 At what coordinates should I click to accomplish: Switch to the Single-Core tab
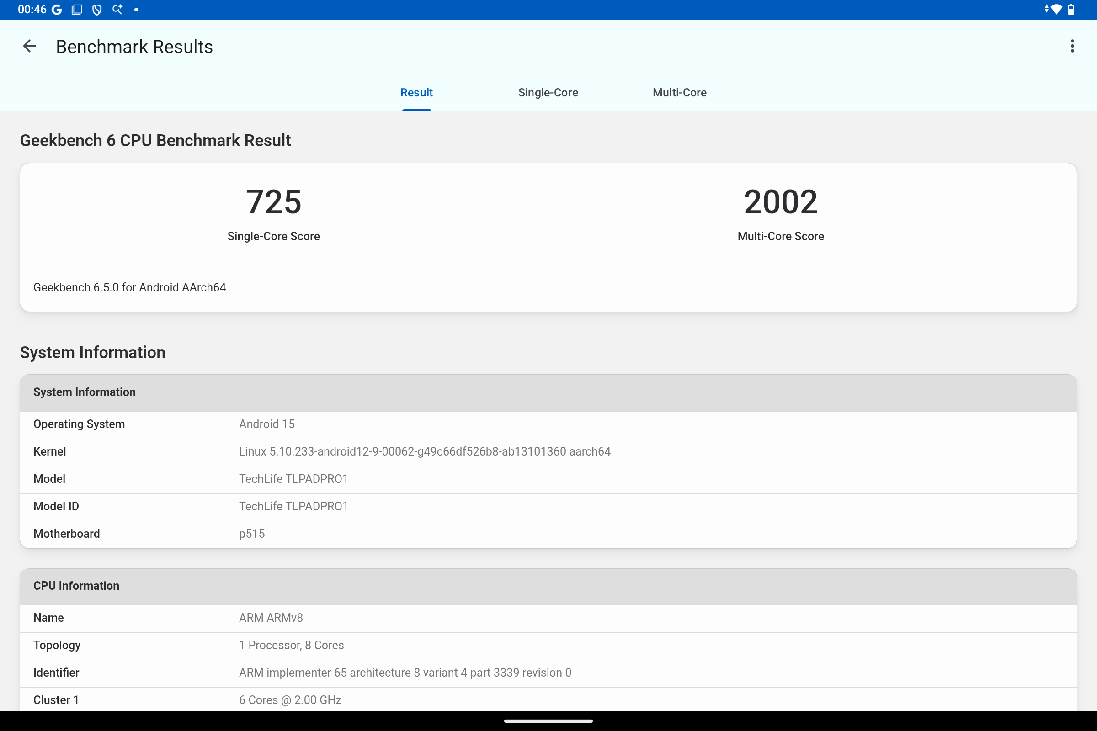coord(548,92)
